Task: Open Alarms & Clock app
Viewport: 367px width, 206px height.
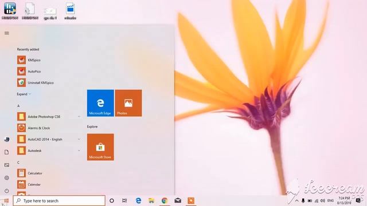Action: pos(34,128)
